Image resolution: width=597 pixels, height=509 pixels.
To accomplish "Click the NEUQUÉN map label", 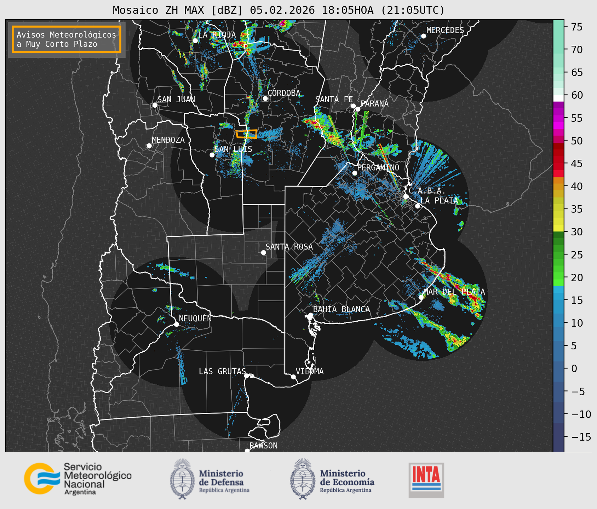I will (x=195, y=318).
